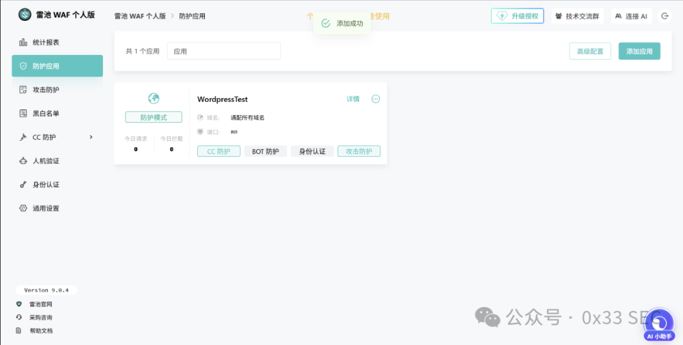Viewport: 683px width, 345px height.
Task: Focus the 应用 search input field
Action: click(x=224, y=51)
